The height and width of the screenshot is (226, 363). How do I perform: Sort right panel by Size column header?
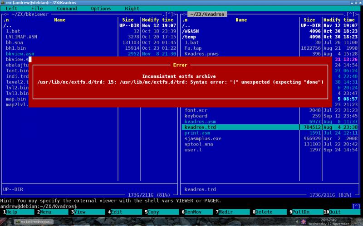coord(309,20)
